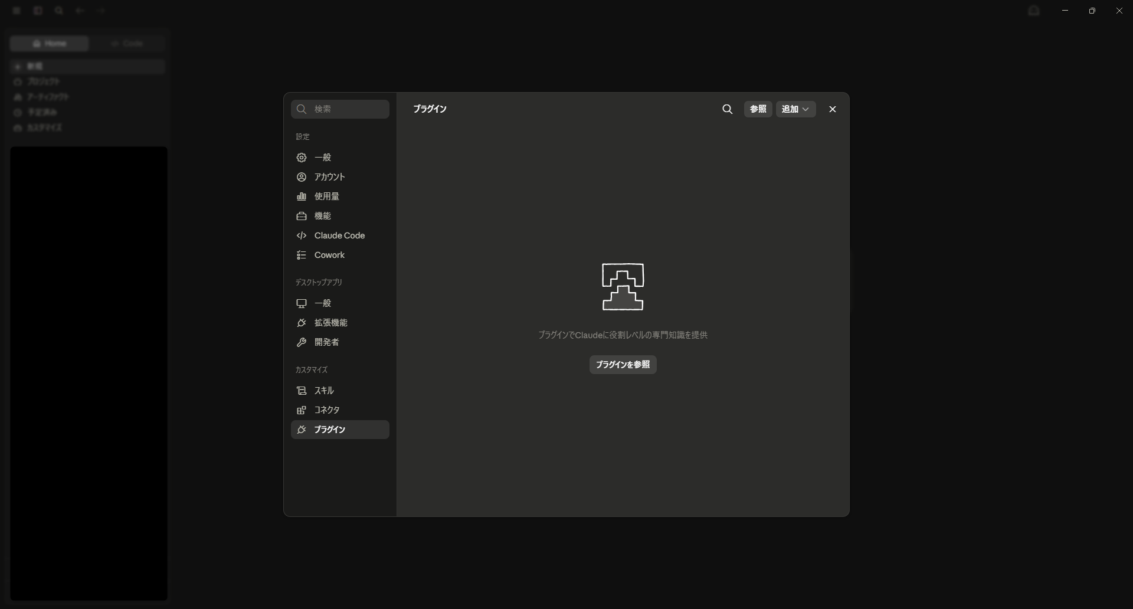This screenshot has width=1133, height=609.
Task: Click the プラグインを参照 button
Action: pyautogui.click(x=623, y=365)
